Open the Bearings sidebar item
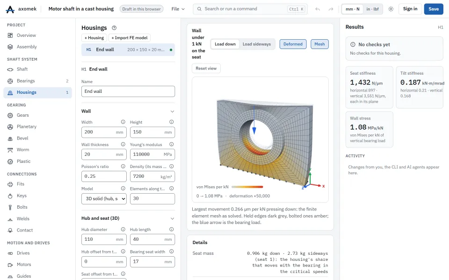This screenshot has height=280, width=449. [38, 81]
